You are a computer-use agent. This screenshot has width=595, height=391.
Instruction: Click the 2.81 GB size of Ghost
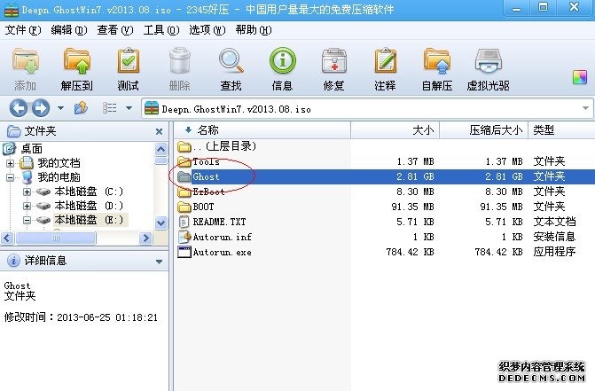[415, 176]
